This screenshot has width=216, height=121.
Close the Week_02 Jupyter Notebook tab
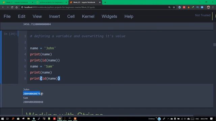pyautogui.click(x=100, y=2)
